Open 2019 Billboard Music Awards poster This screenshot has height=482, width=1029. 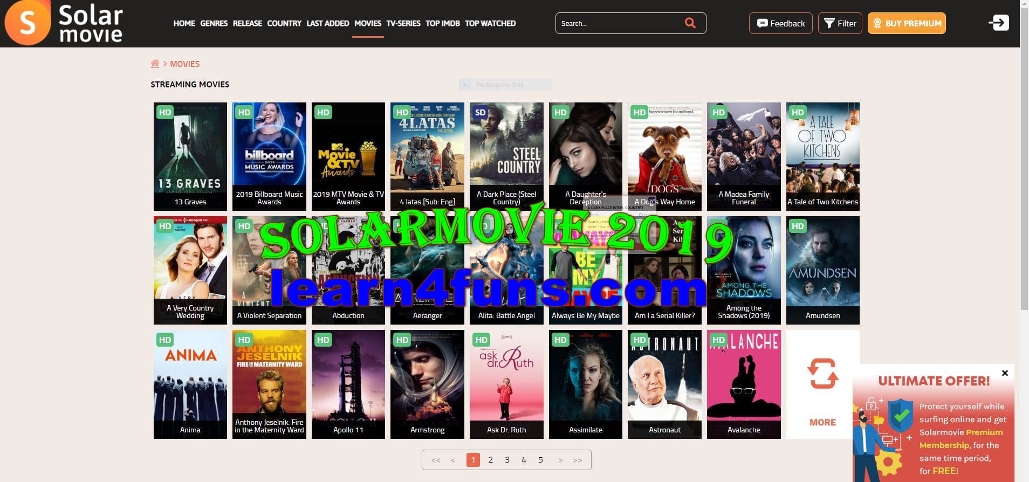click(269, 156)
